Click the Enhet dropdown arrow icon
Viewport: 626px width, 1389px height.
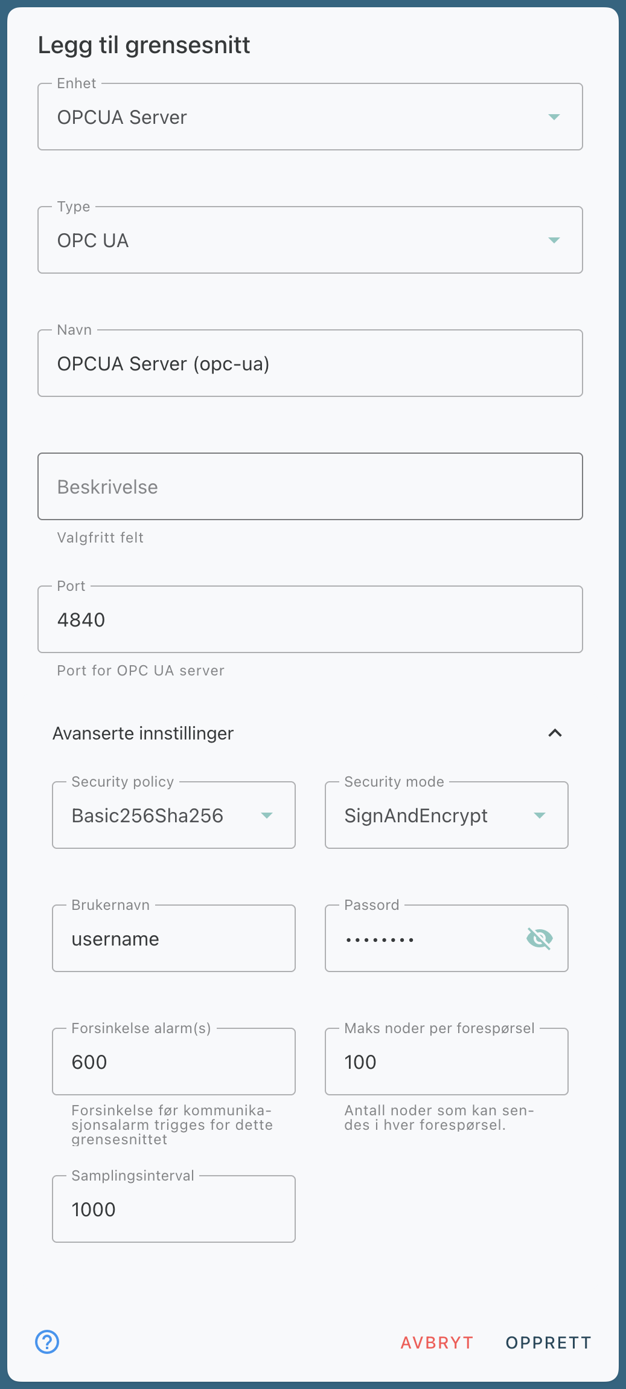pos(554,117)
